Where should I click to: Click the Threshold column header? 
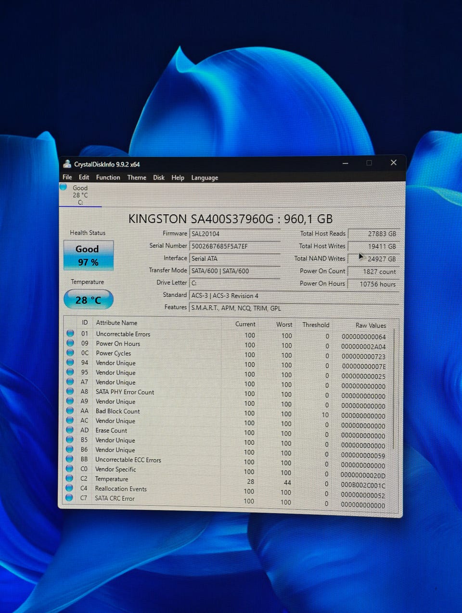tap(316, 325)
